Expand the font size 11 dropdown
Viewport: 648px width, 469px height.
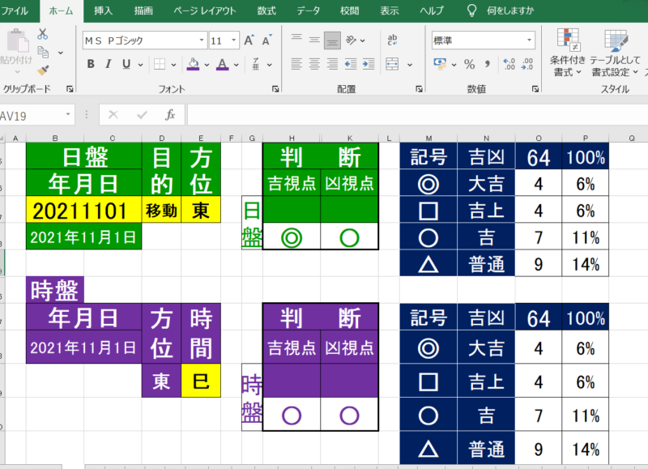pos(234,41)
